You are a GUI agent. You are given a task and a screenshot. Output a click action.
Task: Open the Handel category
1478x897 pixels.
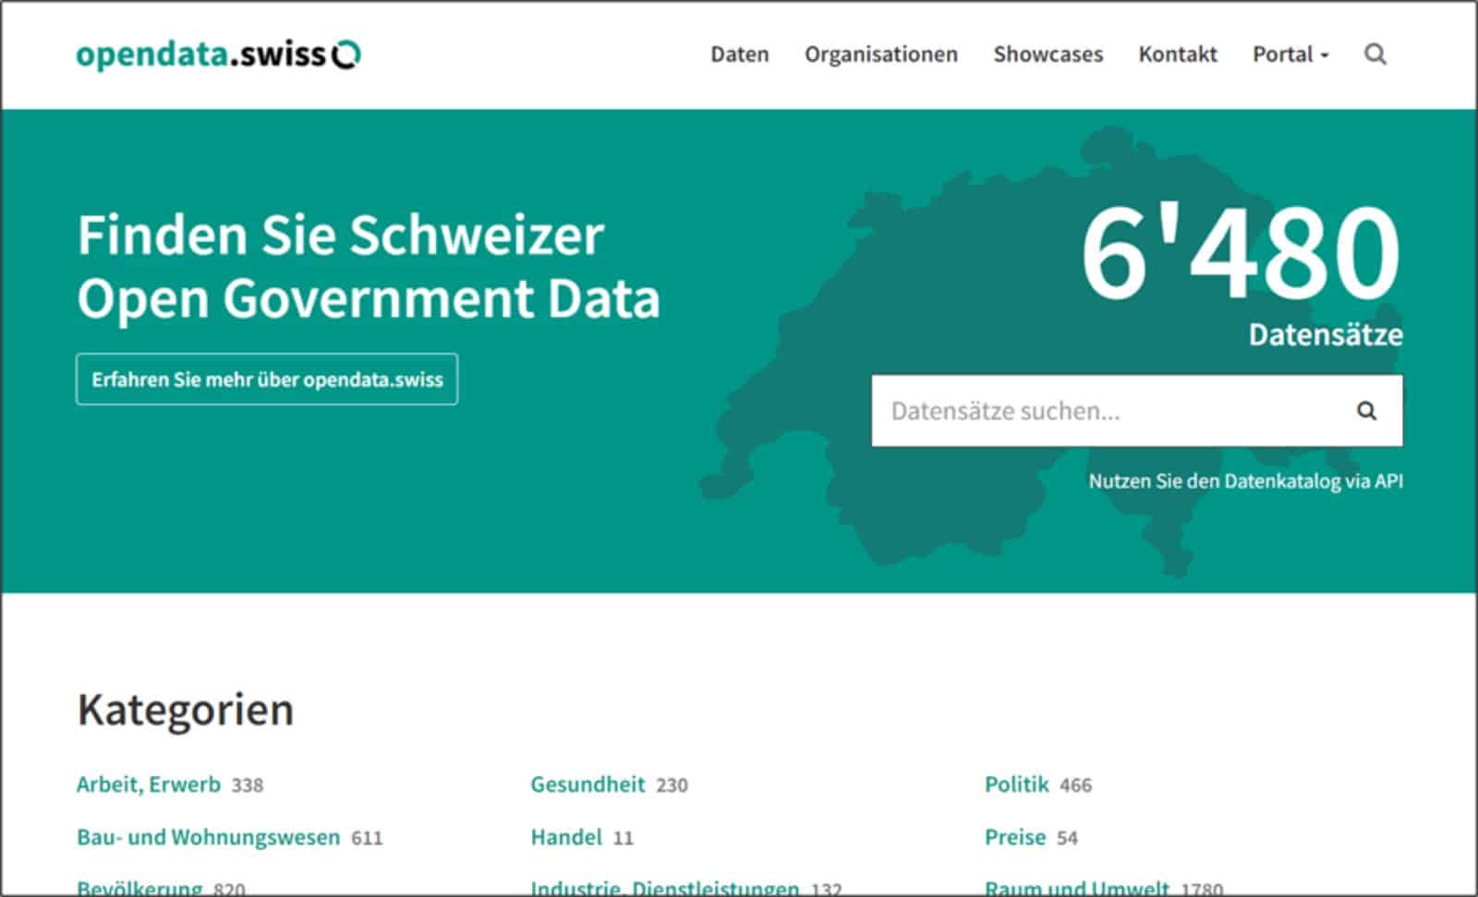pos(565,837)
